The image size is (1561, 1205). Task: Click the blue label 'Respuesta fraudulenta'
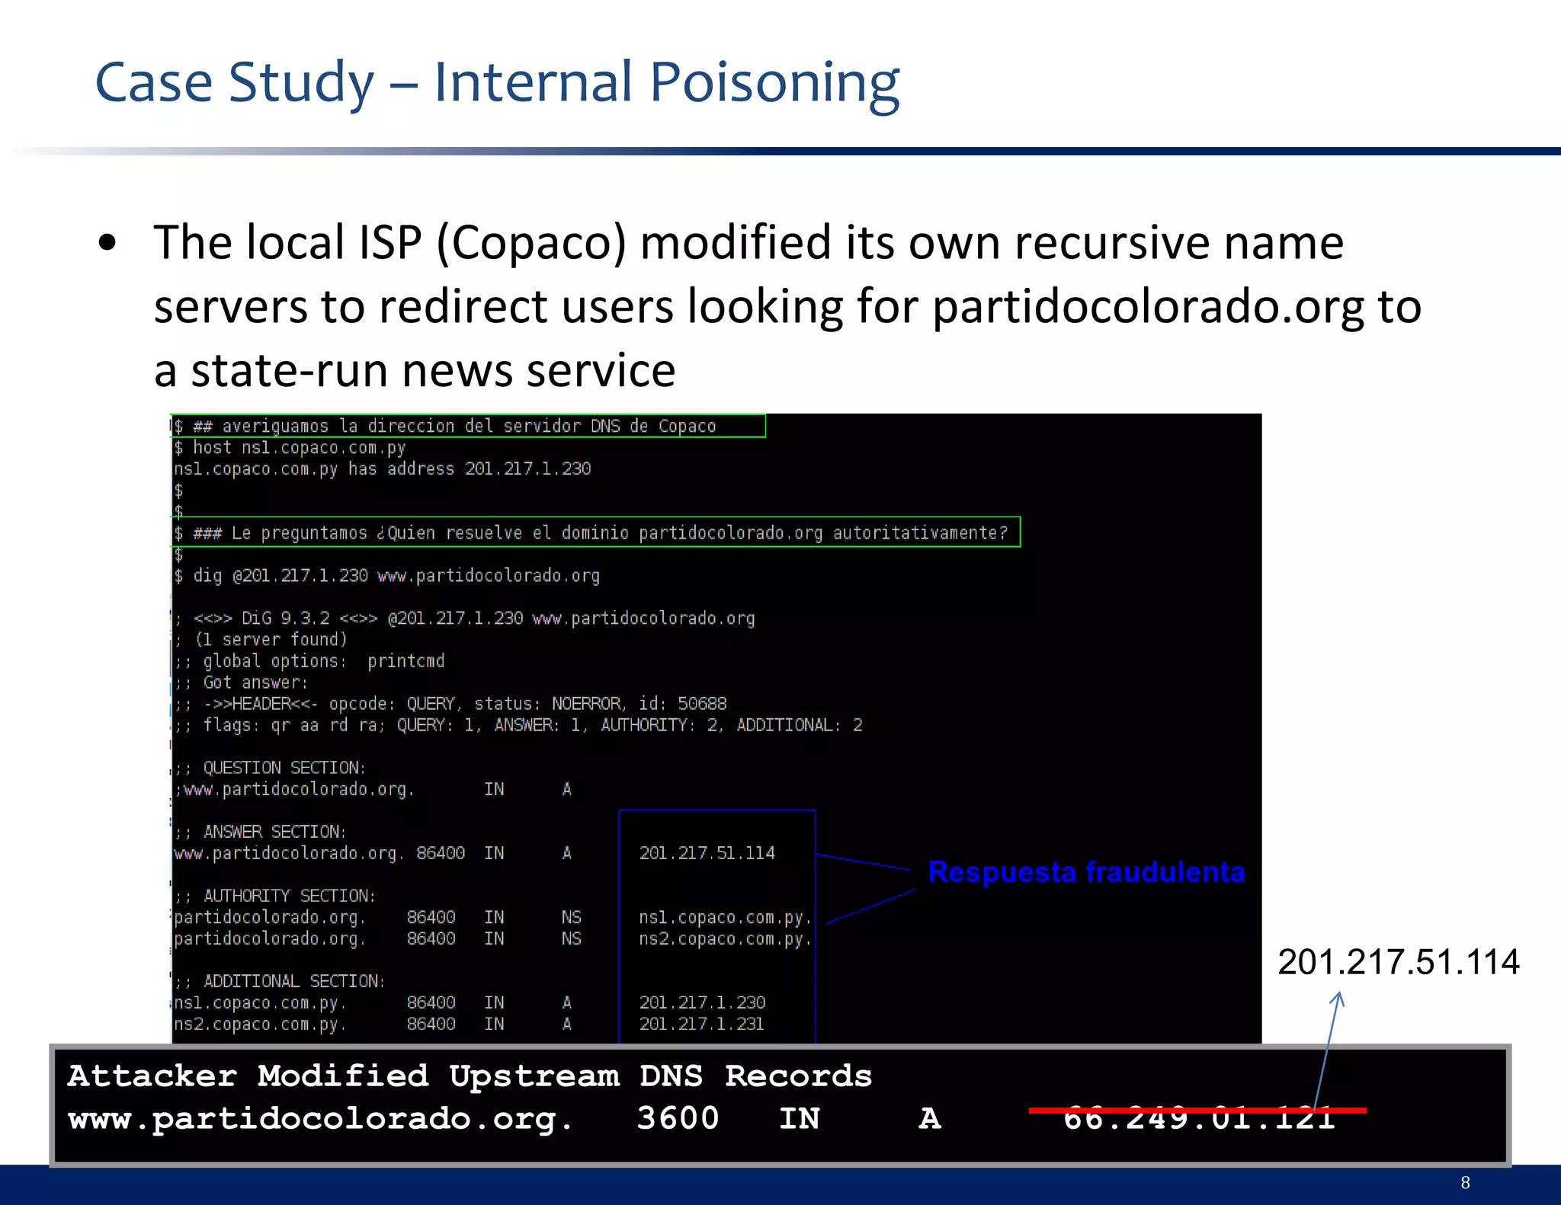[x=1086, y=872]
